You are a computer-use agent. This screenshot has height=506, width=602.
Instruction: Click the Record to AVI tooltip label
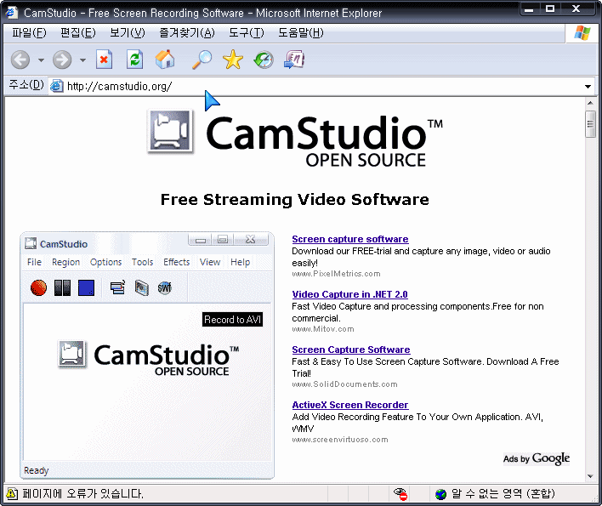[x=232, y=320]
